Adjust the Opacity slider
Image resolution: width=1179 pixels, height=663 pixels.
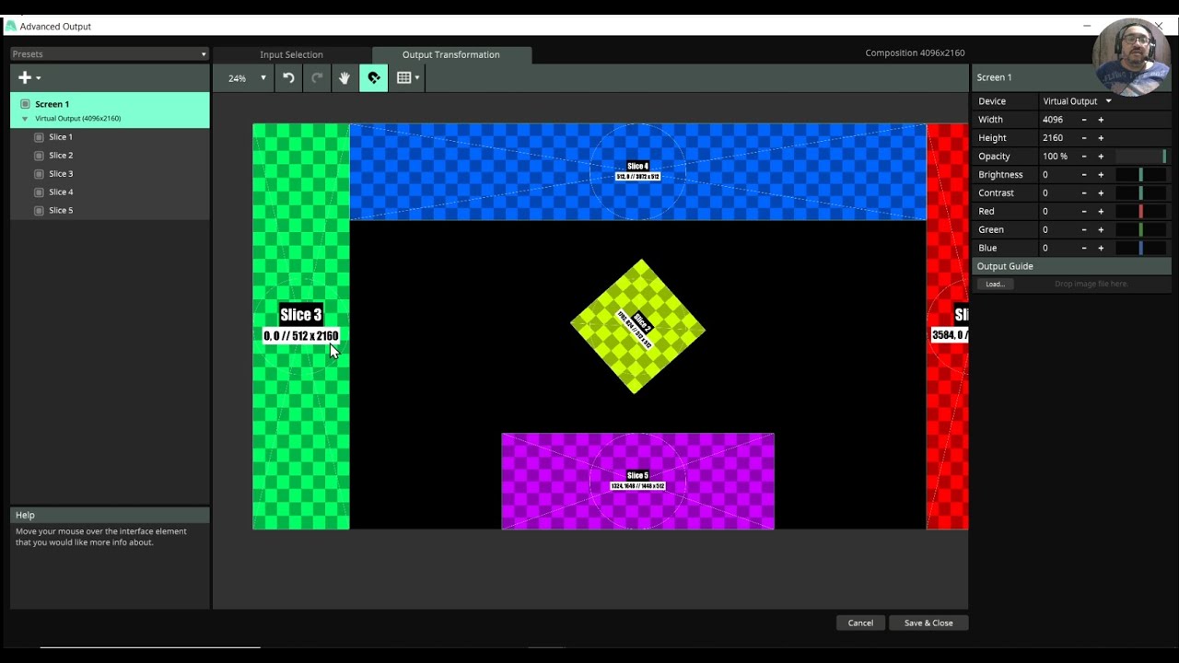[1141, 157]
